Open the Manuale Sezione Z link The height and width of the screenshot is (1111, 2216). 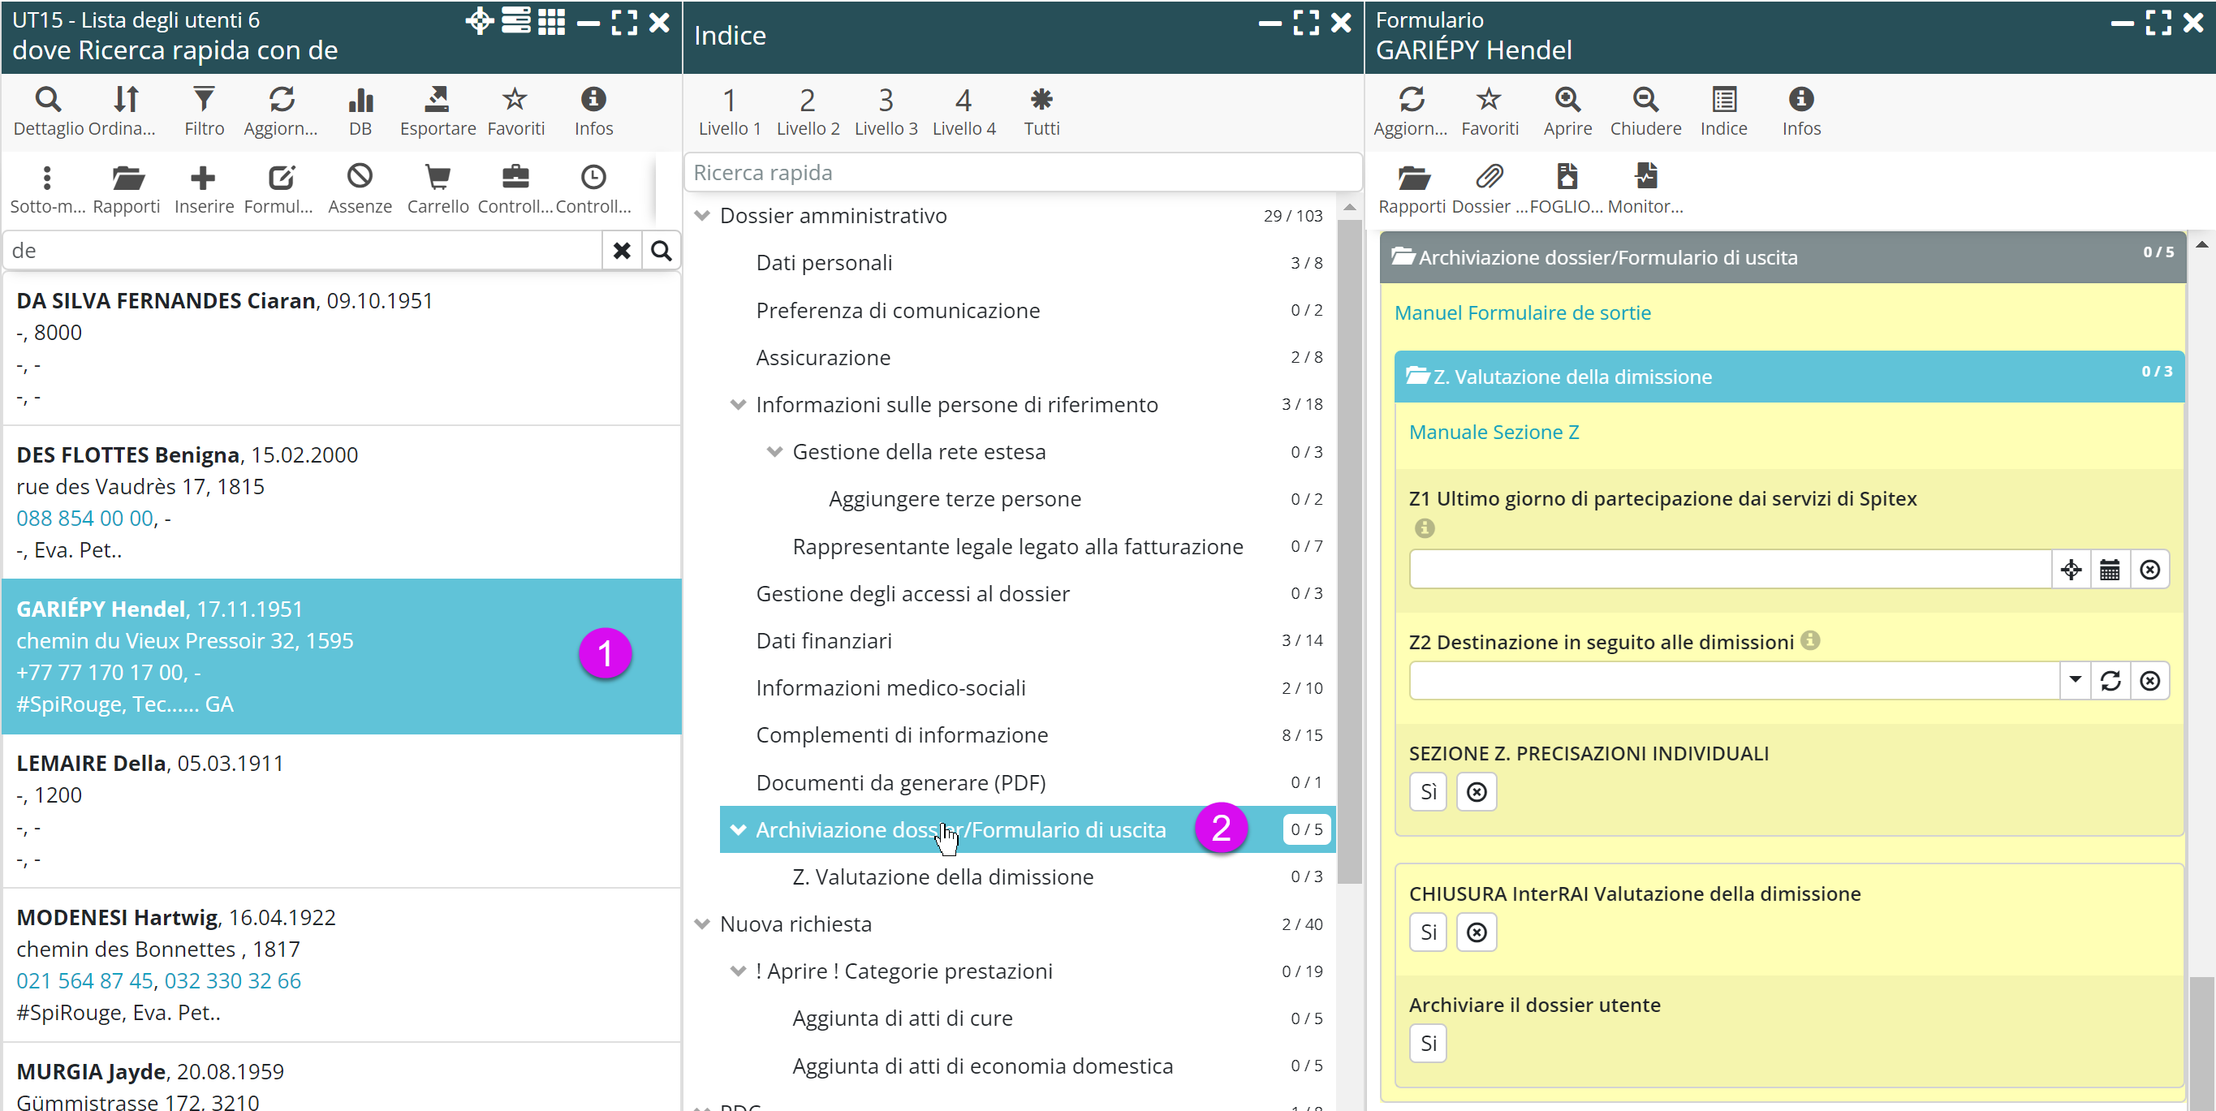click(1494, 433)
